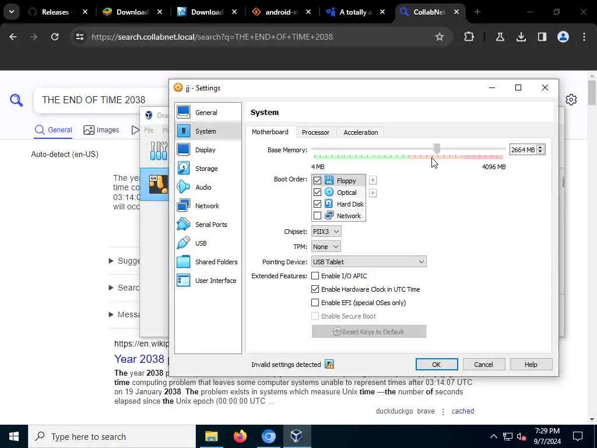Click Help in Settings dialog
The width and height of the screenshot is (597, 448).
(x=531, y=365)
